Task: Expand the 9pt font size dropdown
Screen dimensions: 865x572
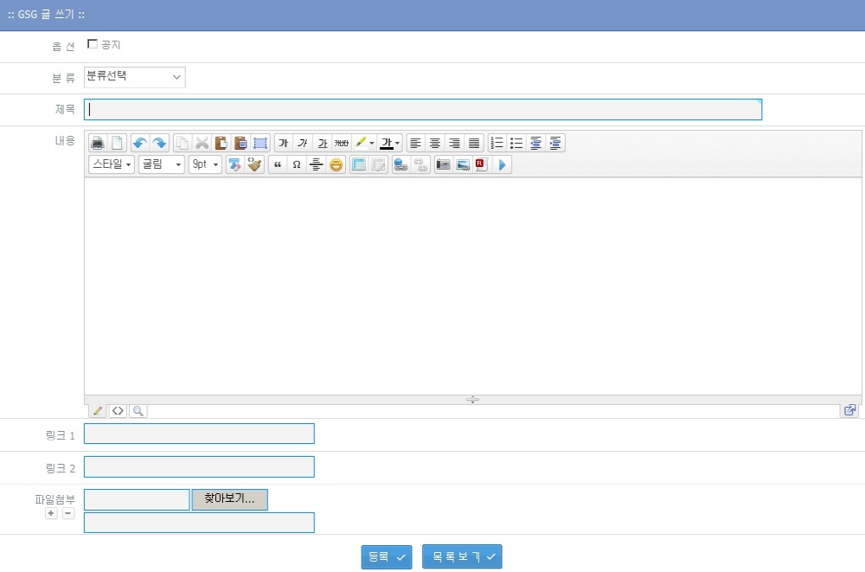Action: pyautogui.click(x=205, y=164)
